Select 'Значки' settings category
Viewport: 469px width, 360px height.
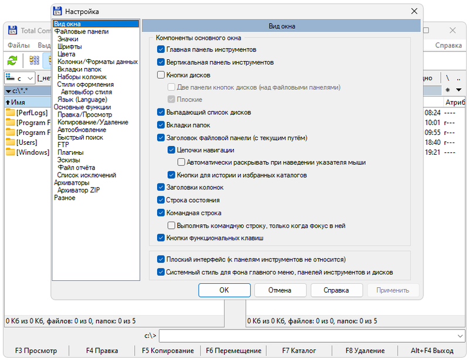(68, 39)
